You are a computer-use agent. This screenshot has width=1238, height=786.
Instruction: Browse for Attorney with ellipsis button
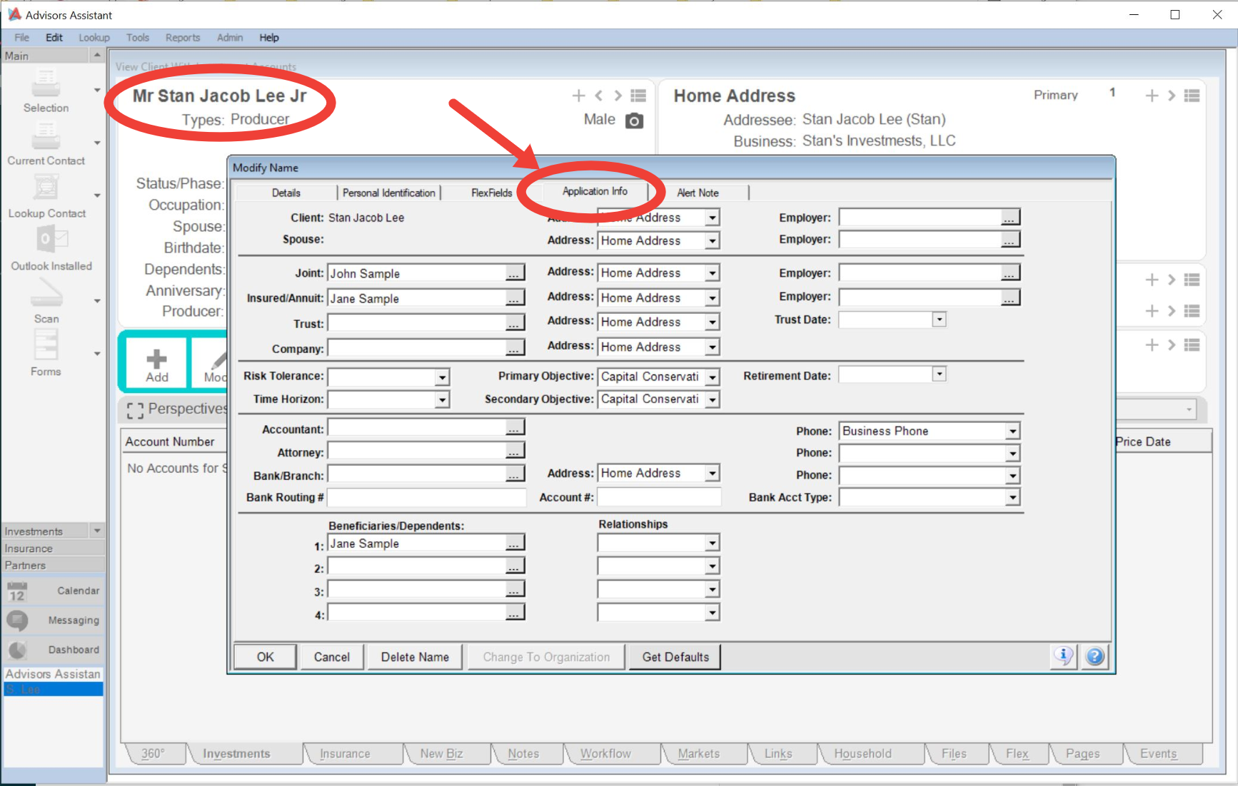(x=514, y=451)
